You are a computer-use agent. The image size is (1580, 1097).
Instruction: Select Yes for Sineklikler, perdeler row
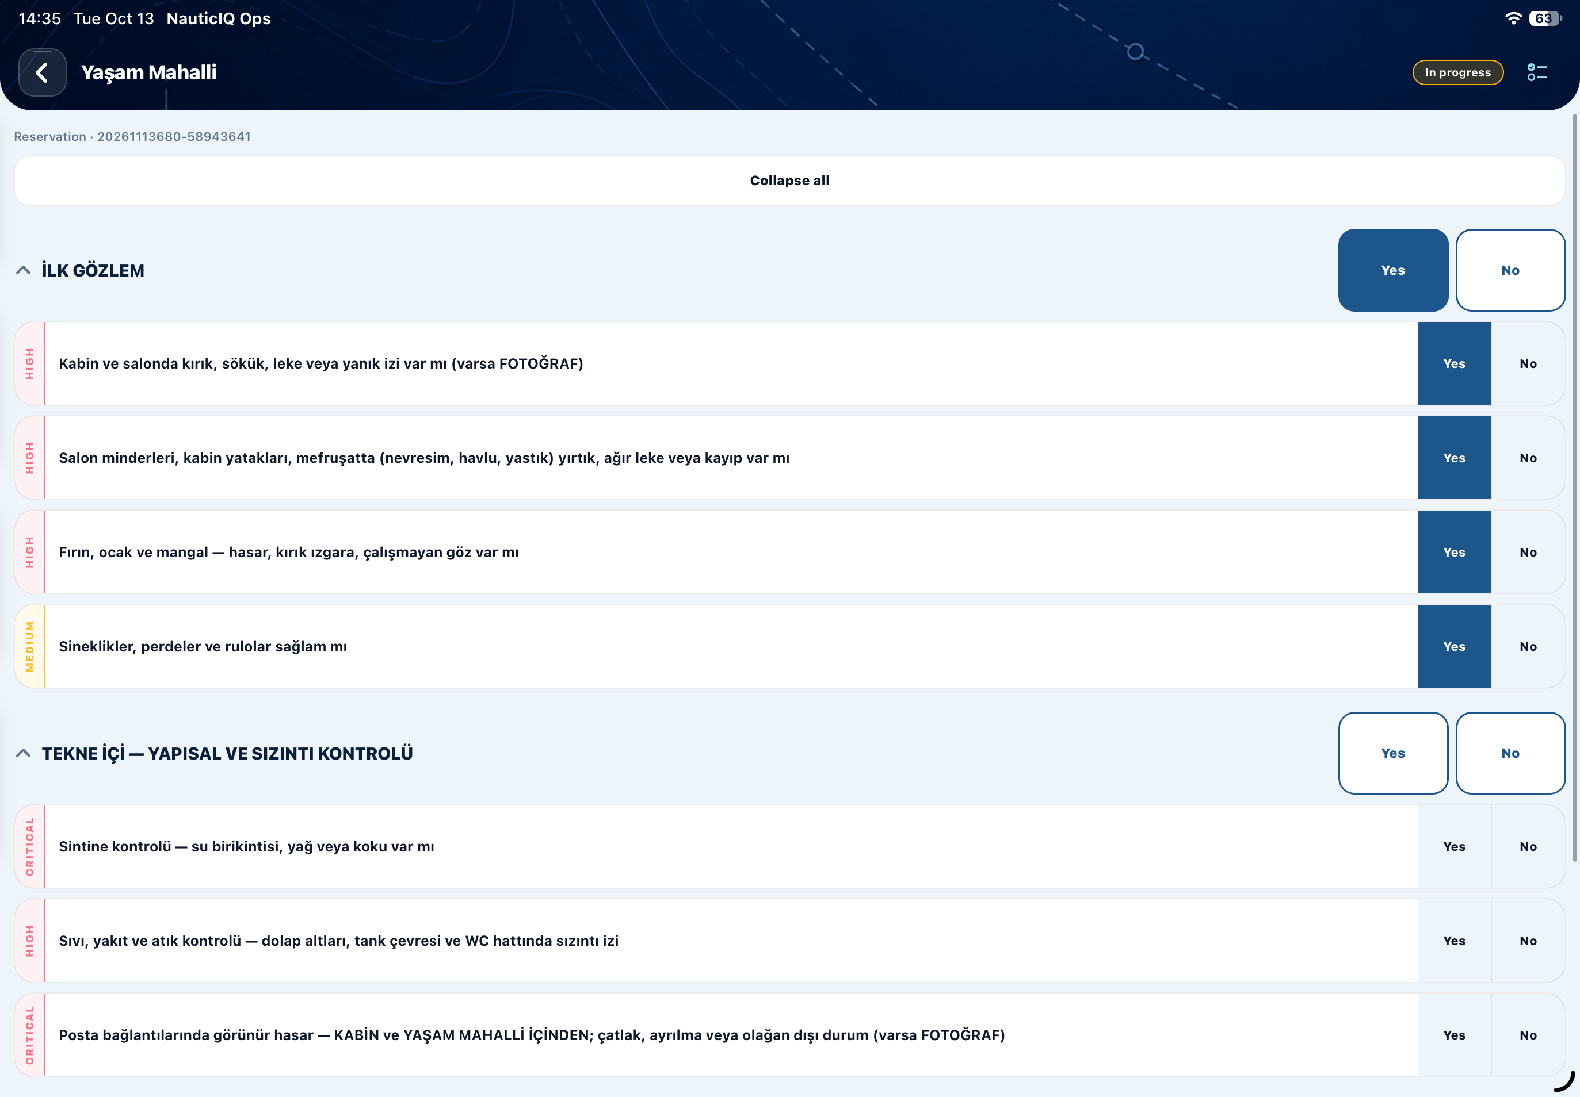point(1454,646)
